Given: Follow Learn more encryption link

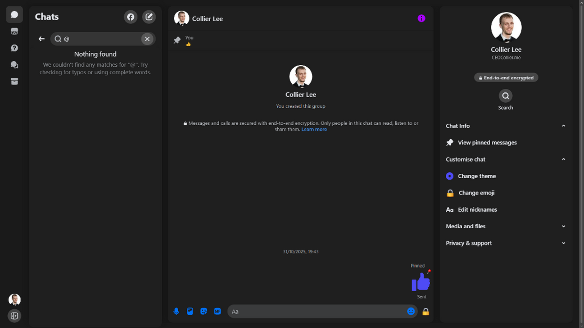Looking at the screenshot, I should pyautogui.click(x=314, y=129).
